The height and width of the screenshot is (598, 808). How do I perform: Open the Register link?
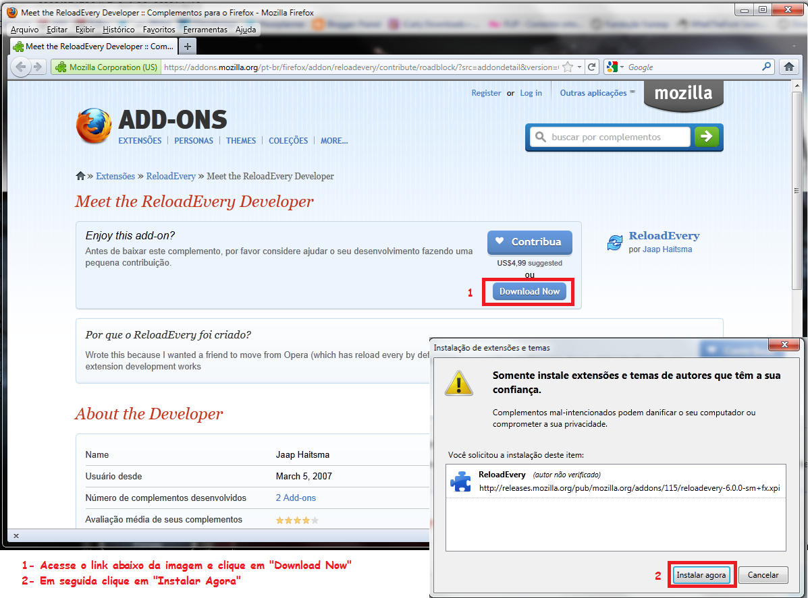486,93
